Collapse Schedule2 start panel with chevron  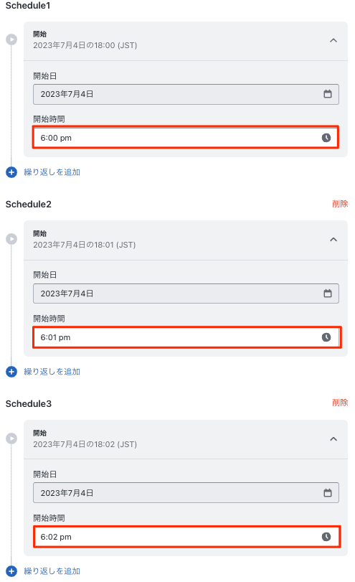click(x=333, y=240)
